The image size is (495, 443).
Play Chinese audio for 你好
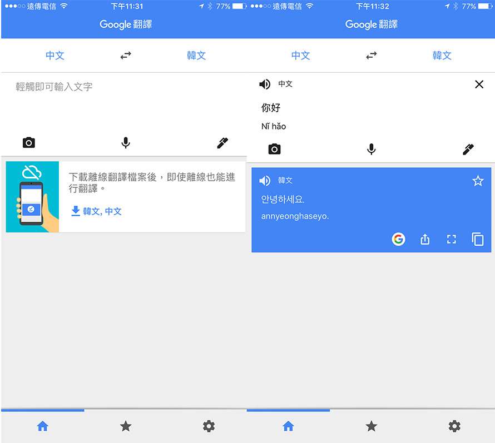click(265, 84)
